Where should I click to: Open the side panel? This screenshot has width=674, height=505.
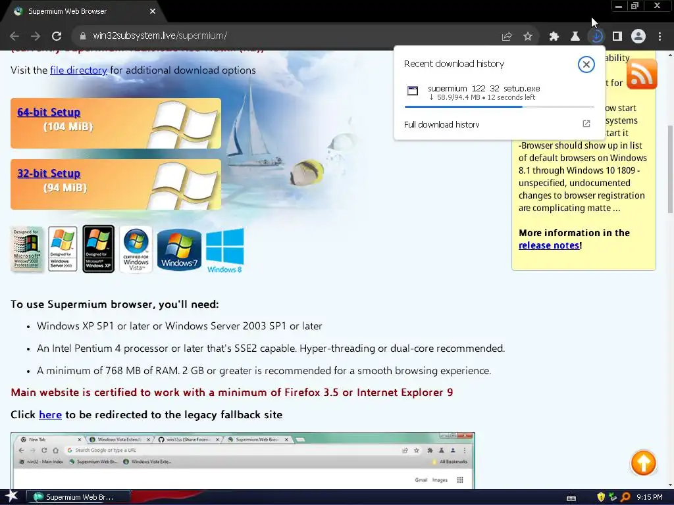[x=617, y=37]
